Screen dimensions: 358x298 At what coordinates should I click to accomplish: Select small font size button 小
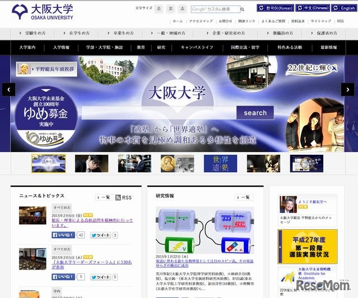pos(159,9)
